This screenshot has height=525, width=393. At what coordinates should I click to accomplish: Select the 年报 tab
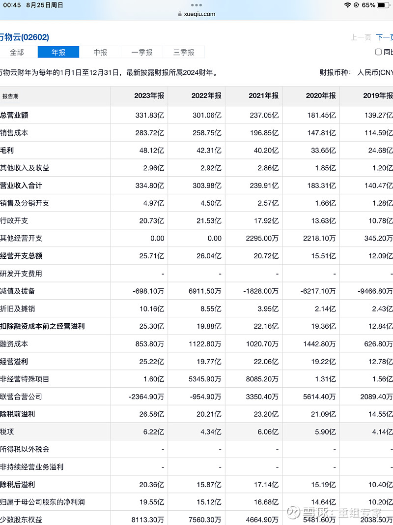point(58,52)
